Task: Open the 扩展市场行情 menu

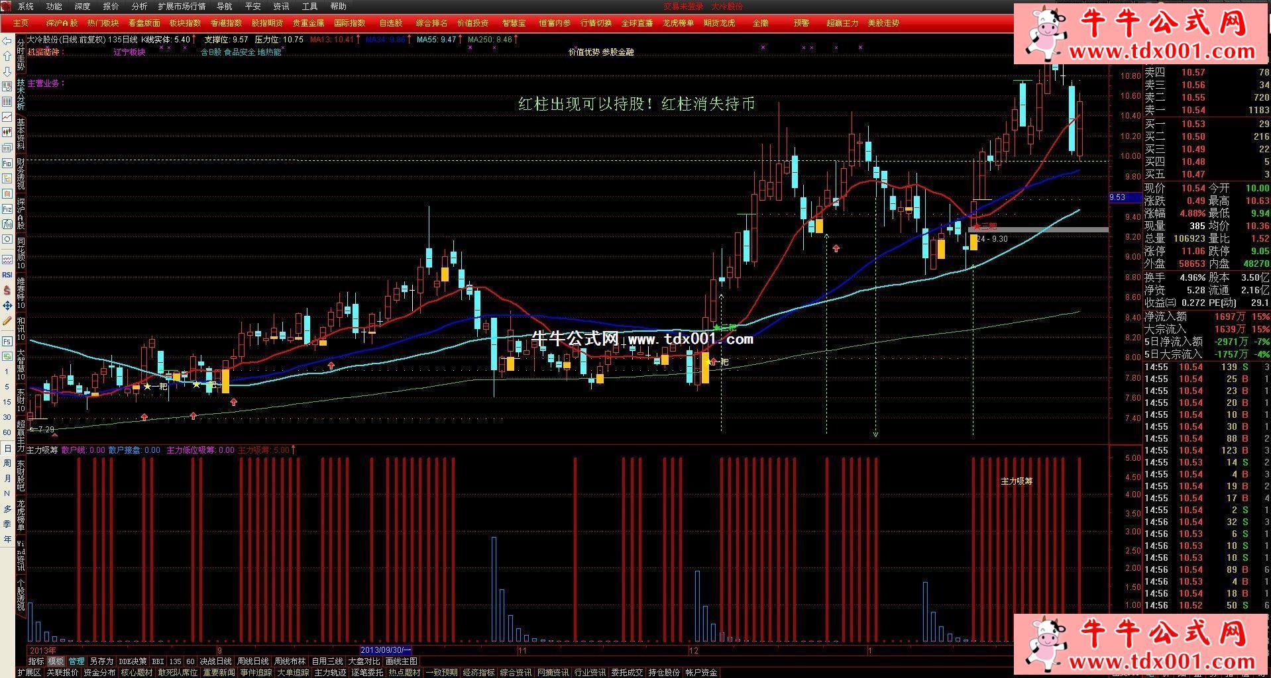Action: click(182, 6)
